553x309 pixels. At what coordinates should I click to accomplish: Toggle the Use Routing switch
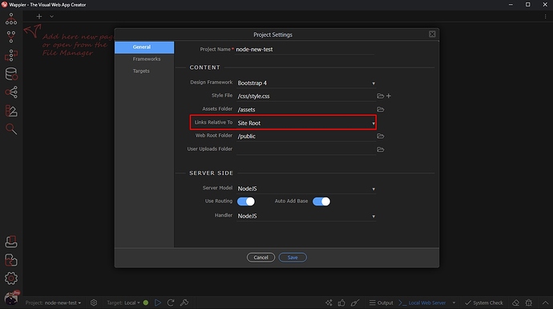[246, 201]
